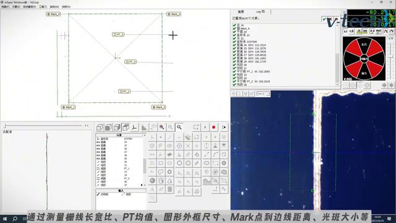Start the measurement program with play arrow

tap(205, 127)
